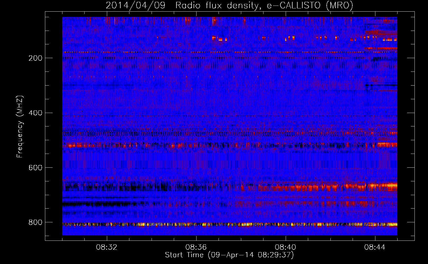This screenshot has width=428, height=264.
Task: Click the 08:36 time tick label
Action: (x=196, y=247)
